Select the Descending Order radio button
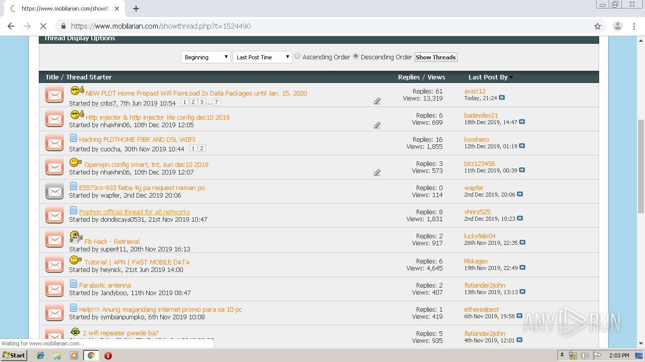645x362 pixels. coord(356,56)
